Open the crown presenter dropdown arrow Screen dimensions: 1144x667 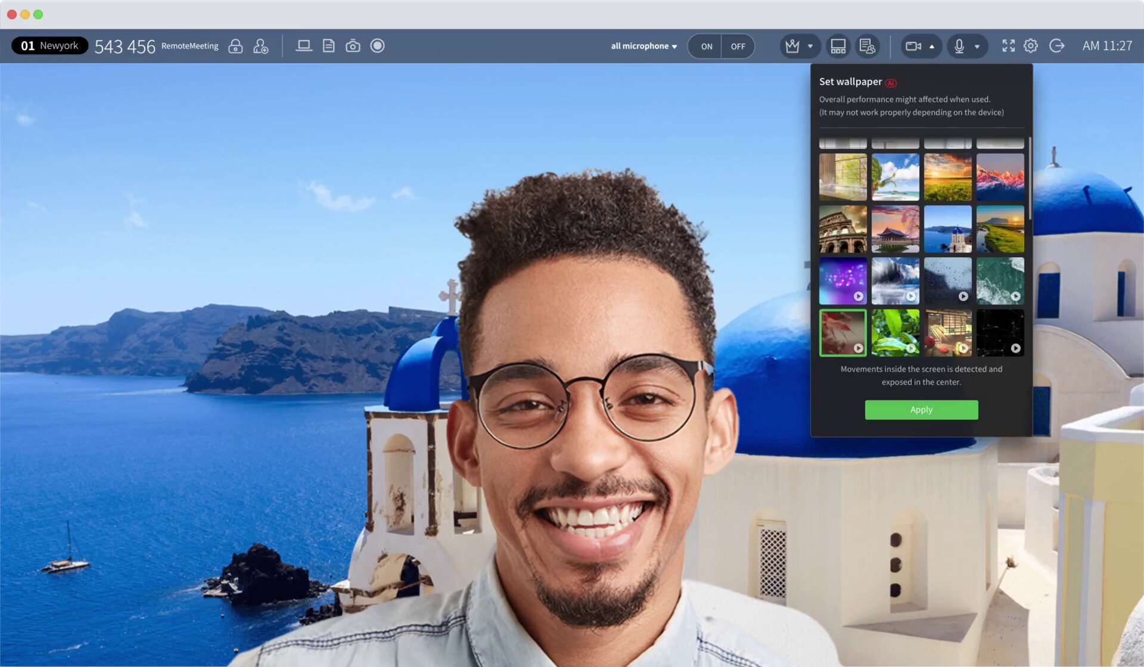coord(810,46)
